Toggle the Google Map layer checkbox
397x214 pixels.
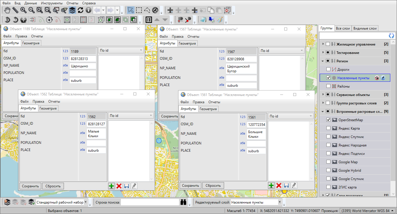click(328, 162)
